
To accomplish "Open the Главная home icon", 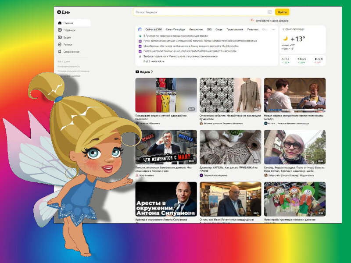I will [60, 23].
